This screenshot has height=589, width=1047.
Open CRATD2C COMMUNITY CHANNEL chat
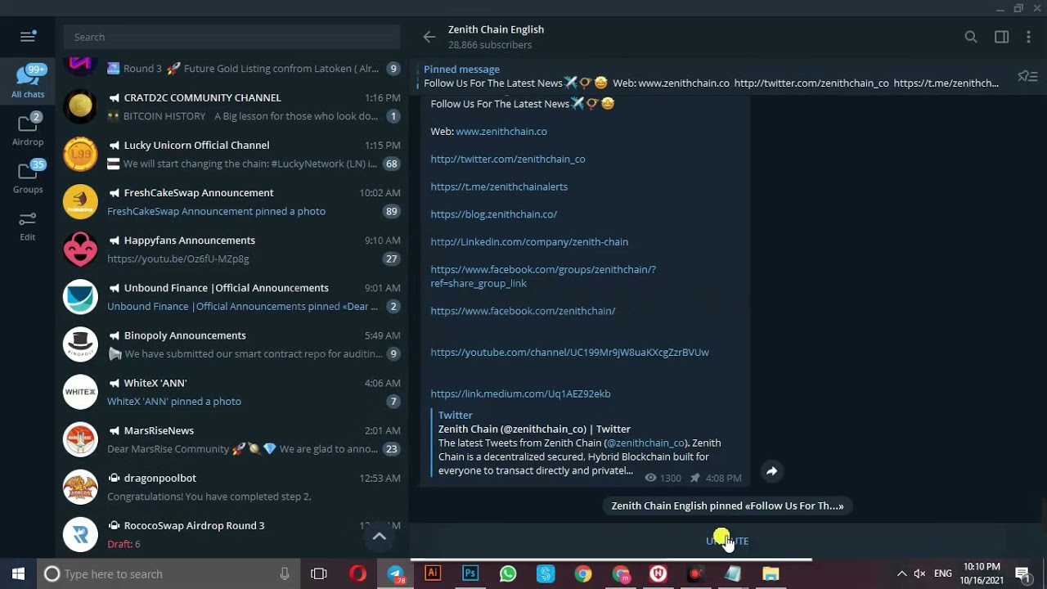tap(231, 106)
